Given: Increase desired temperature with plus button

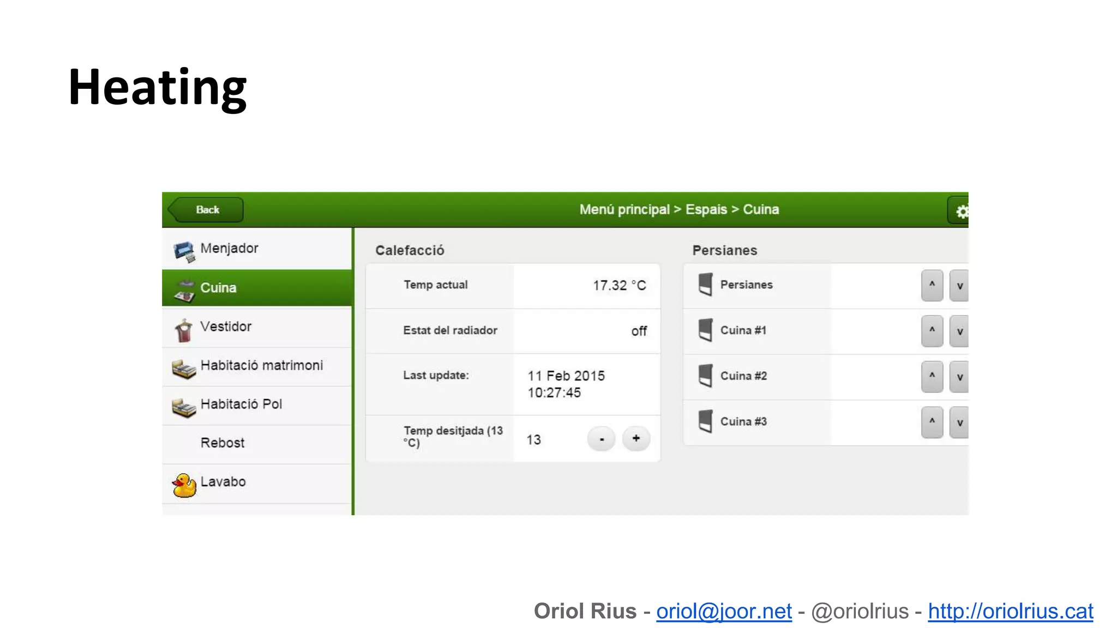Looking at the screenshot, I should 636,439.
